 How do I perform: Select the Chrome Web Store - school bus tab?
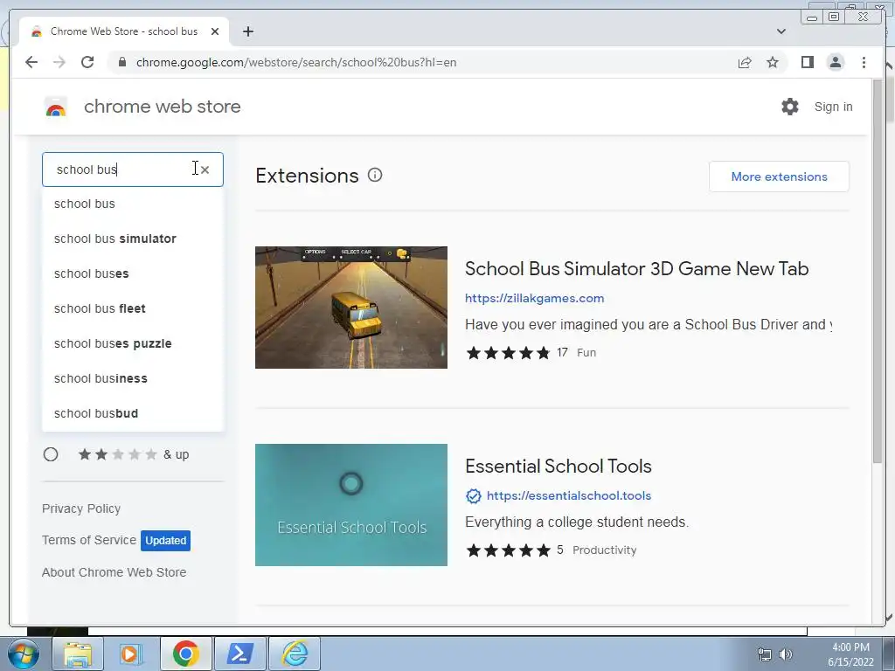coord(124,31)
